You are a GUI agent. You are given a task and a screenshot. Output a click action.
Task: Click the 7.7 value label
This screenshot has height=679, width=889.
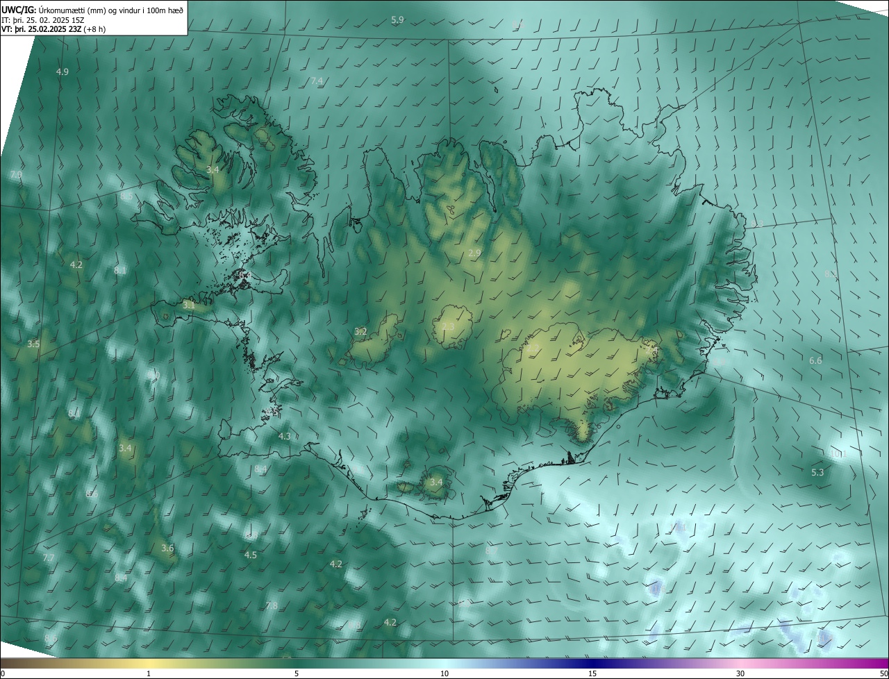tap(49, 558)
